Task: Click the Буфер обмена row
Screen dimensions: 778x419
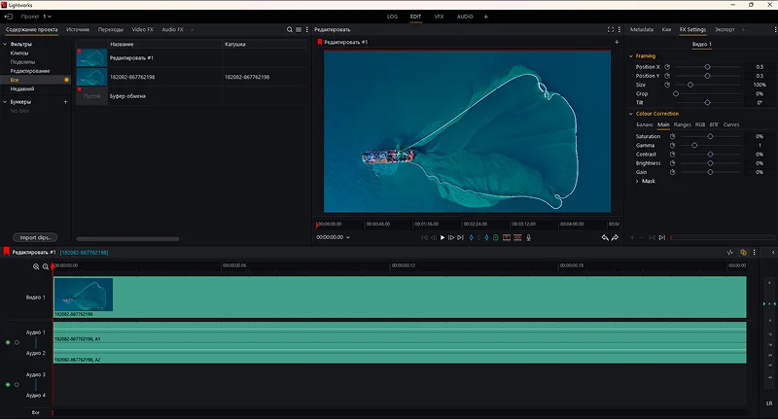Action: tap(192, 96)
